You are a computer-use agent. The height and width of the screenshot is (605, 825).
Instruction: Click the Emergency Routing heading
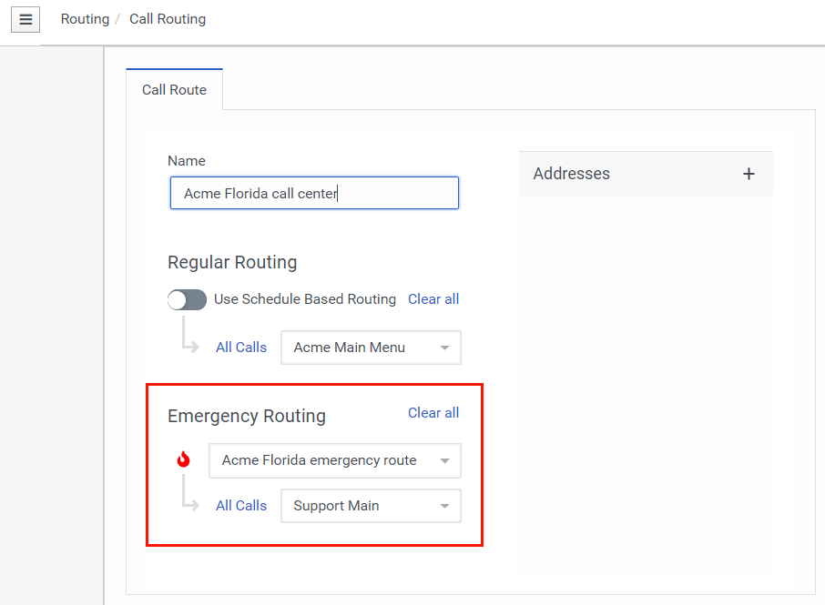pos(247,416)
